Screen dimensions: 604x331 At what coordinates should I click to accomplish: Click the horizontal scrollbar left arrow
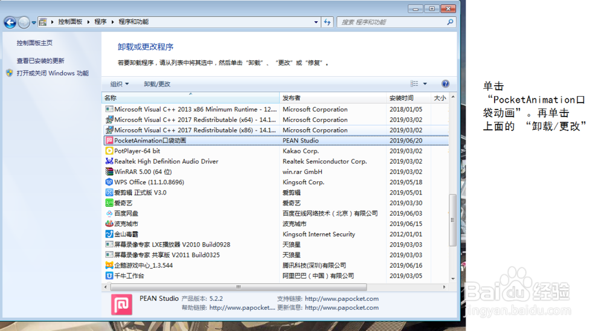coord(106,287)
